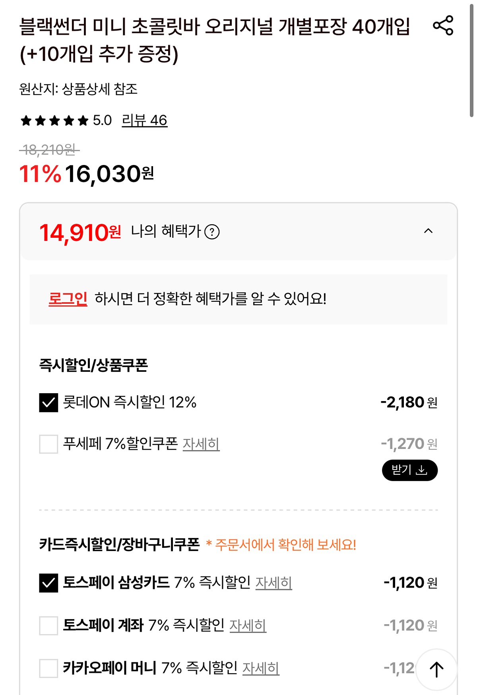The image size is (477, 695).
Task: Enable 카카오페이 머니 7% 즉시할인 checkbox
Action: click(x=48, y=668)
